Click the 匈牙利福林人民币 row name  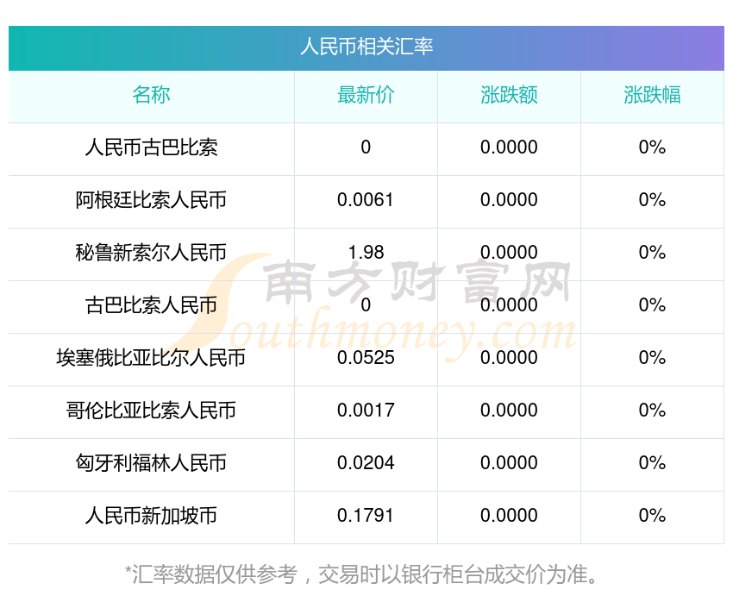click(x=151, y=463)
